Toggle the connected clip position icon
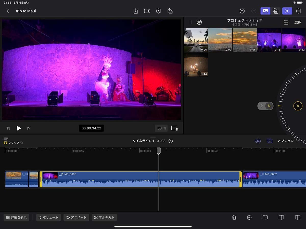The image size is (306, 229). pyautogui.click(x=270, y=141)
